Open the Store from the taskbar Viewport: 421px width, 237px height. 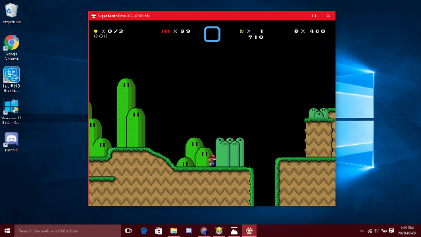159,231
